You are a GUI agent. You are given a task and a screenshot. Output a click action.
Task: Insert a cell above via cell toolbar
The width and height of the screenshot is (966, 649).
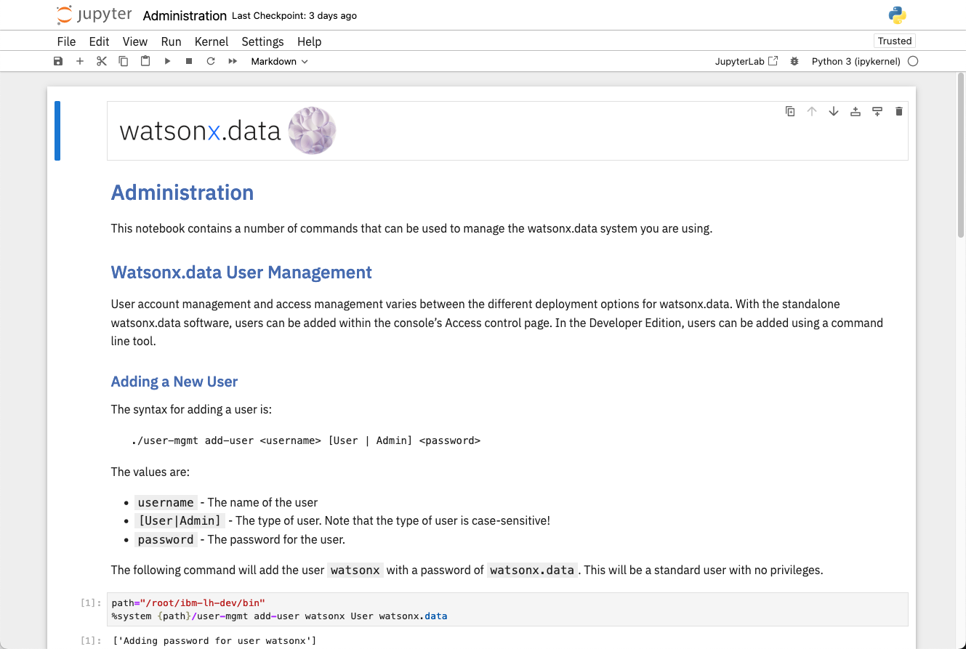856,111
